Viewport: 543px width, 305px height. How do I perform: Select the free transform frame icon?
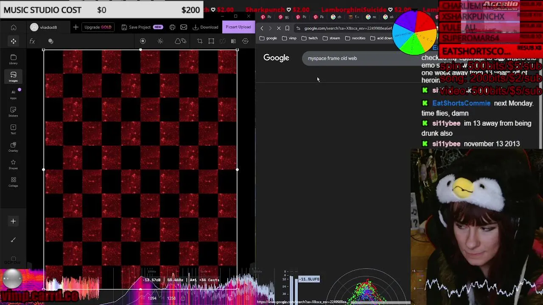point(211,41)
